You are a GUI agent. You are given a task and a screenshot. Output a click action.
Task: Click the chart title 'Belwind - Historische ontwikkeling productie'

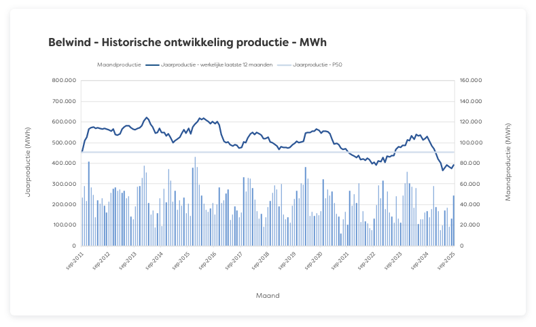pos(187,43)
